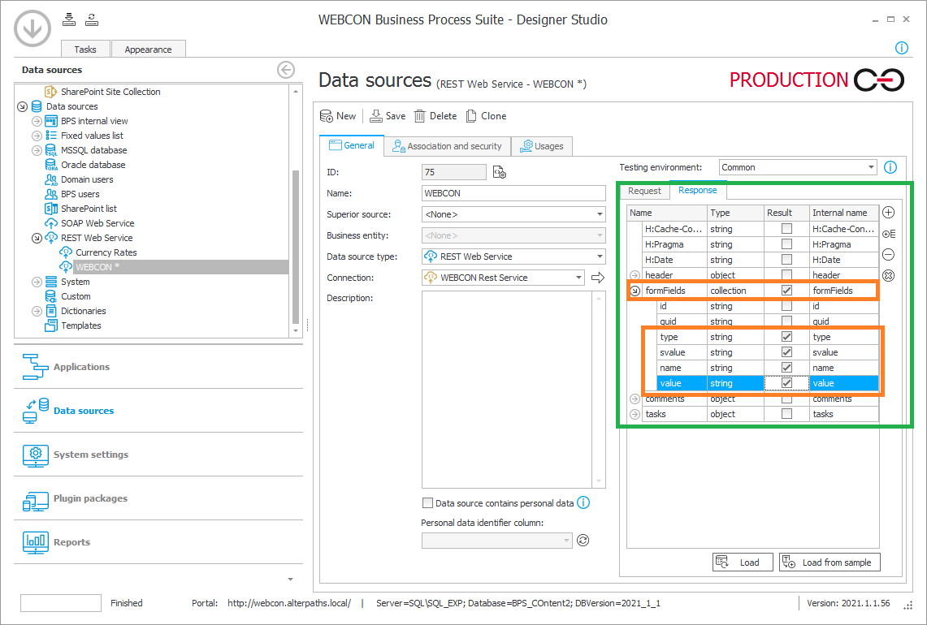Click info icon next to personal data checkbox

coord(583,502)
